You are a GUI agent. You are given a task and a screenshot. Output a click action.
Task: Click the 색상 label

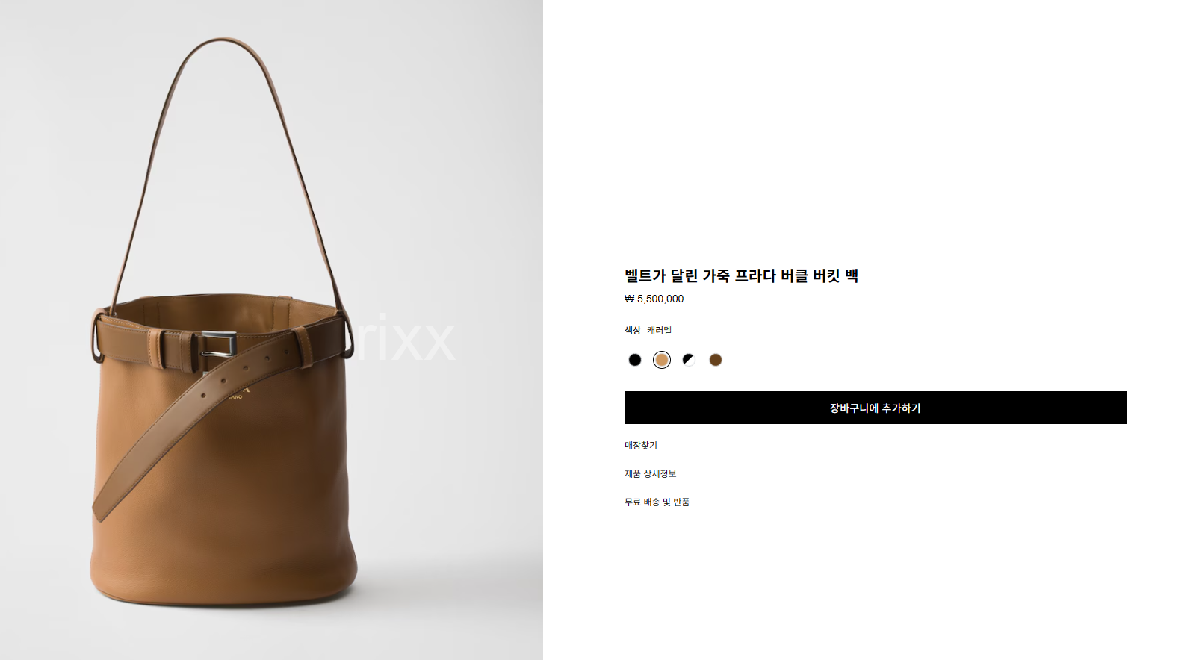[x=633, y=330]
